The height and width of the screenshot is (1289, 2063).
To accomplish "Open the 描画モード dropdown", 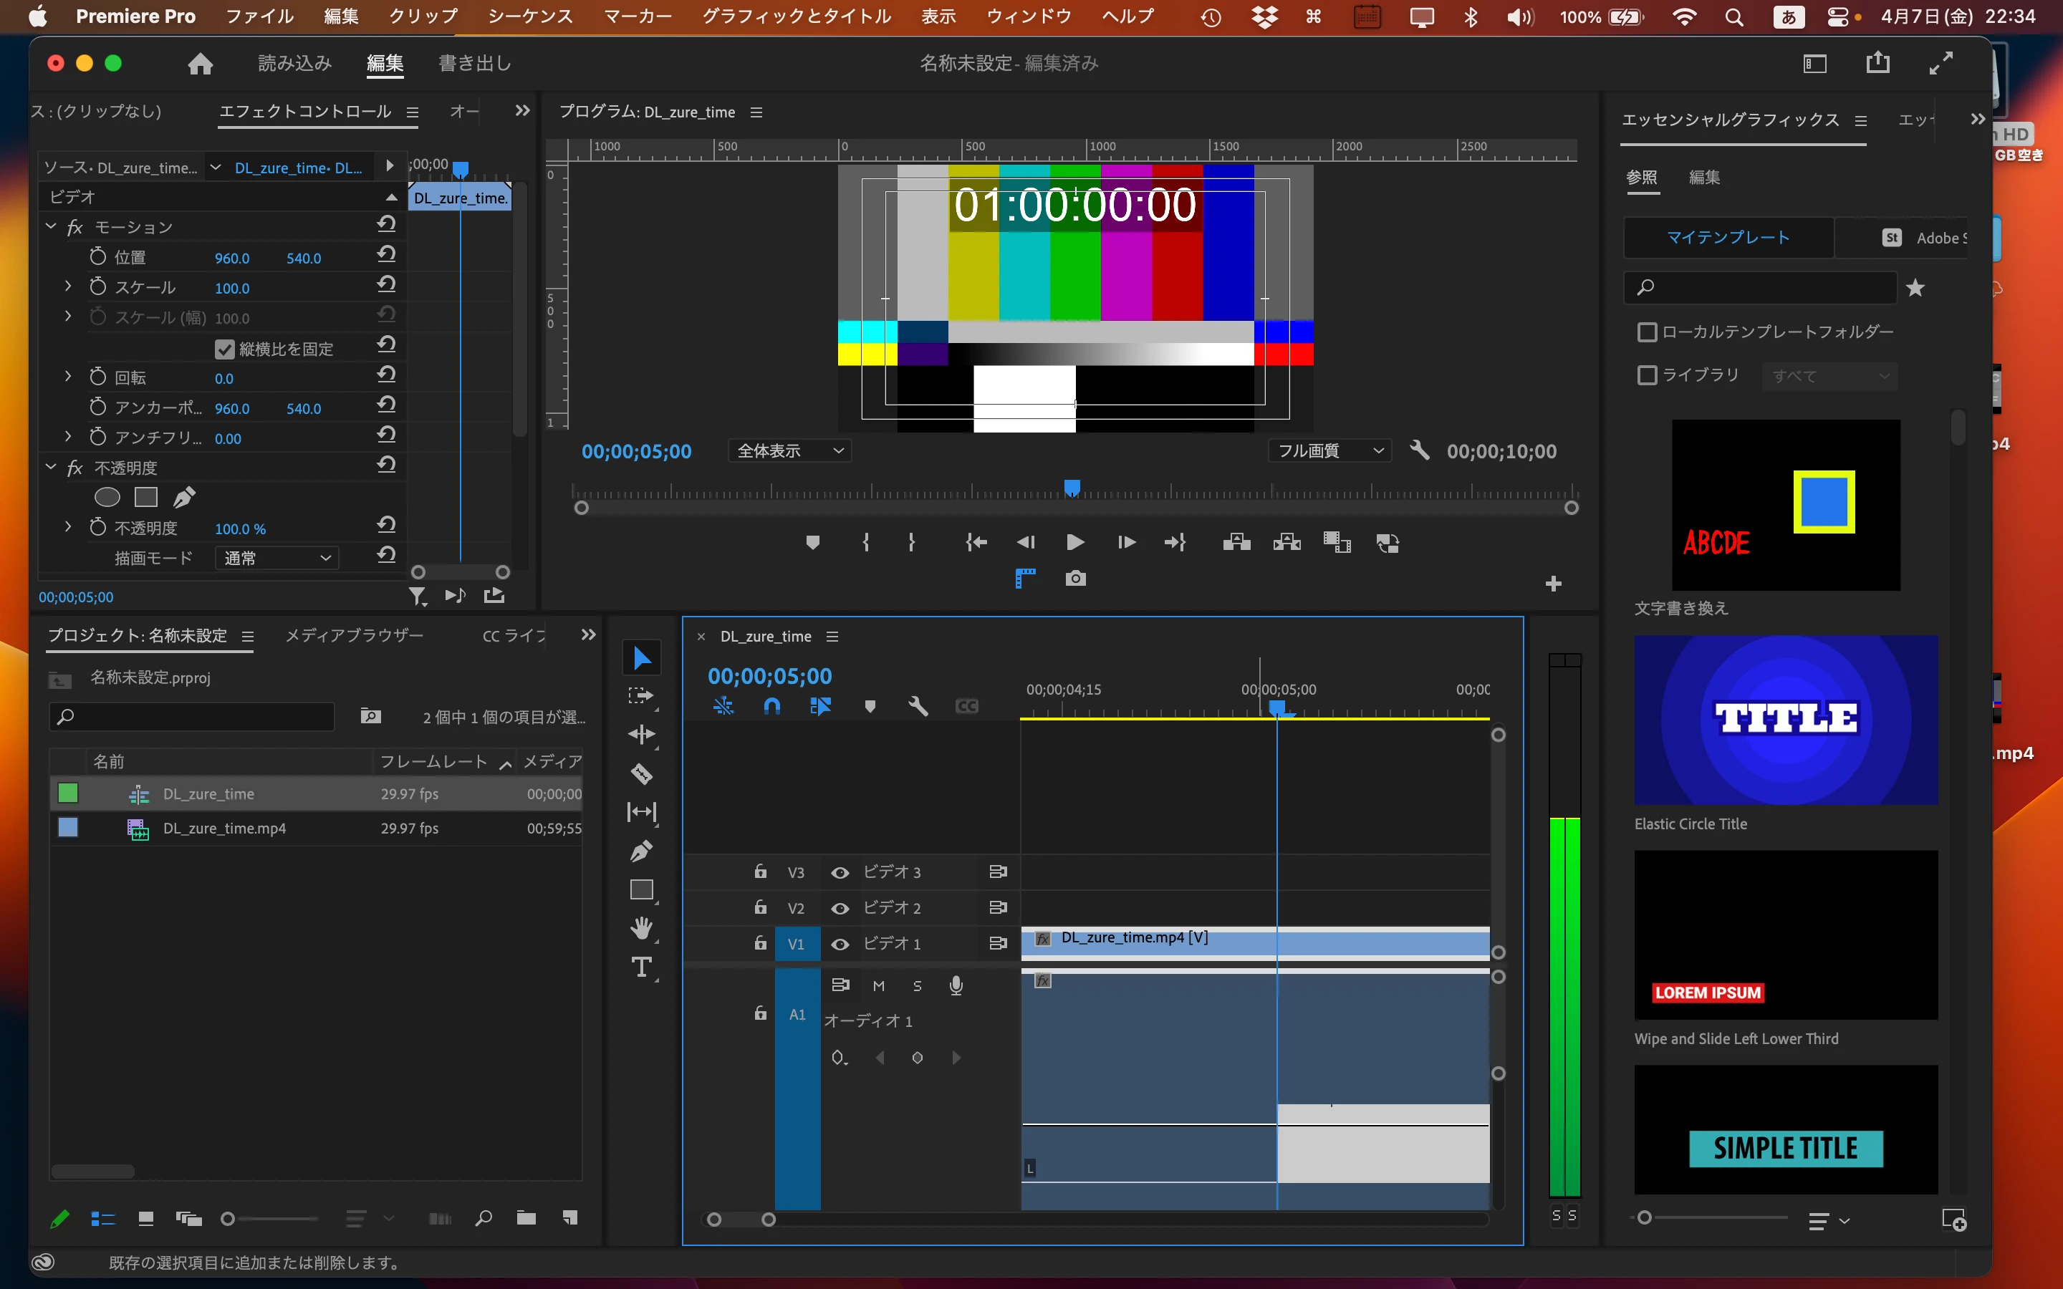I will [x=276, y=559].
